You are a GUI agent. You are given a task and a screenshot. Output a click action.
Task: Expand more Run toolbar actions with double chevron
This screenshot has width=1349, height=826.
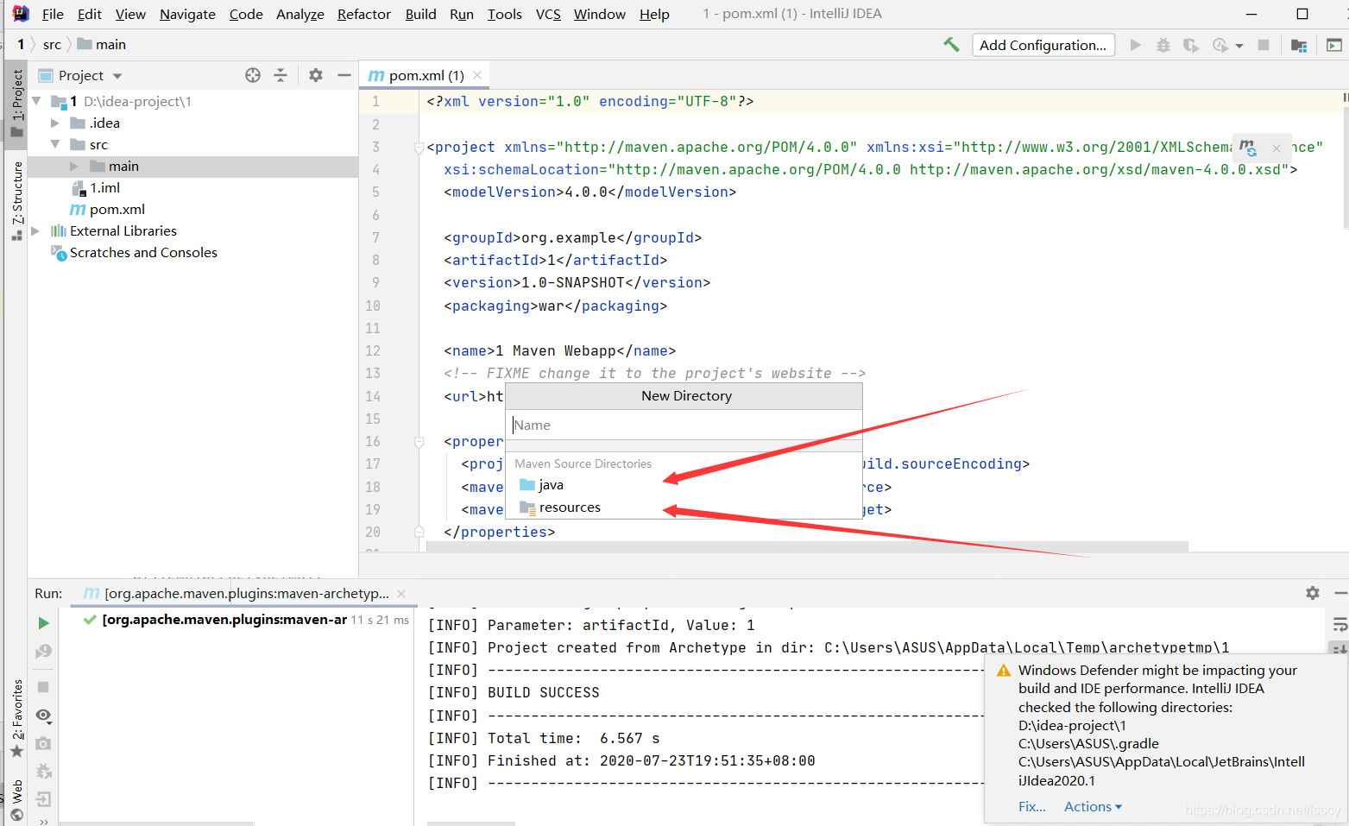pos(43,821)
